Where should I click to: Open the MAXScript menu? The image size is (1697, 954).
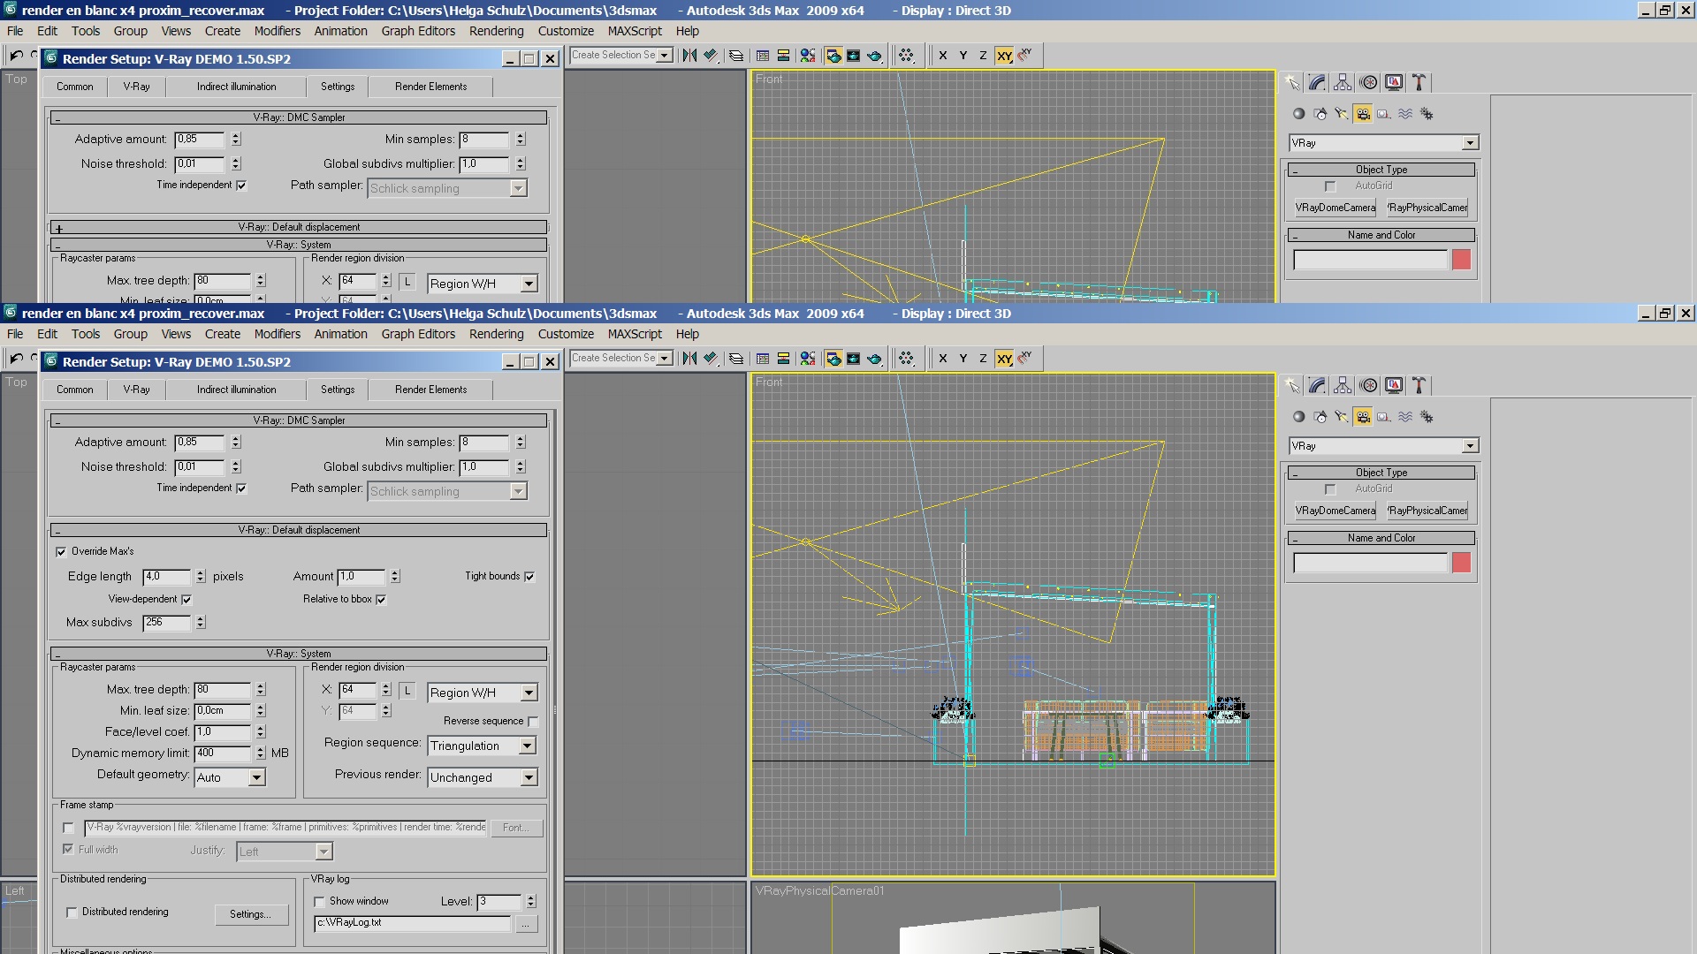tap(634, 334)
